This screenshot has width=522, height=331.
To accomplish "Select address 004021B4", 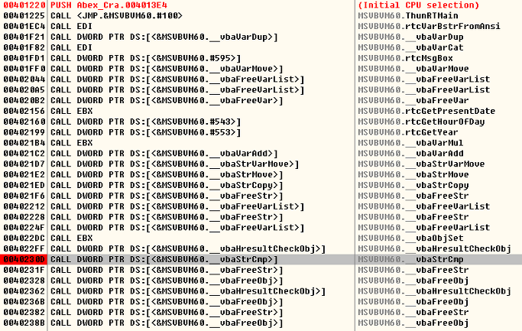I will [x=24, y=143].
